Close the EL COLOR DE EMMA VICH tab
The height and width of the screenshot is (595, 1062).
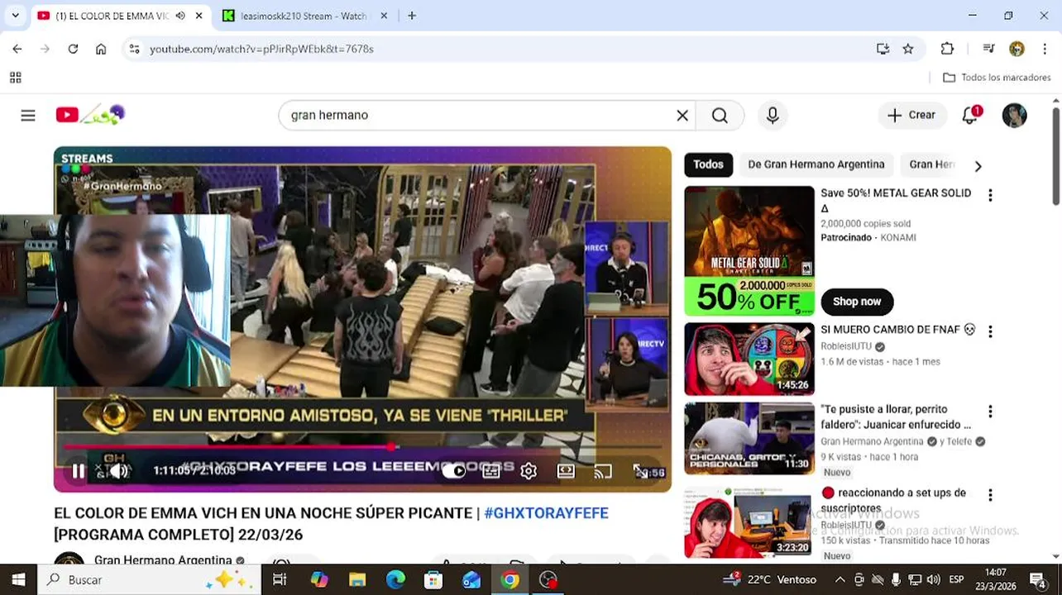coord(199,16)
